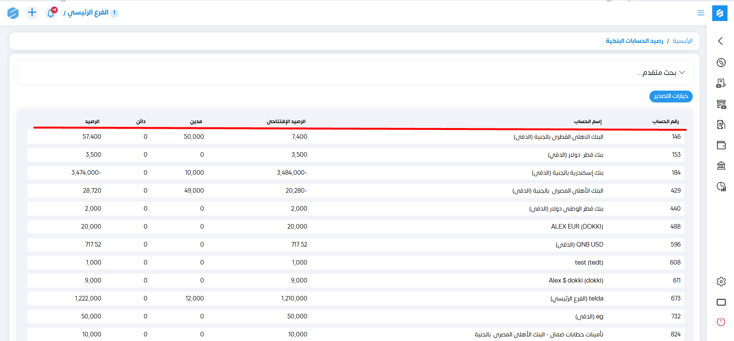Open the compass dashboard sidebar icon
The height and width of the screenshot is (341, 734).
(x=721, y=62)
